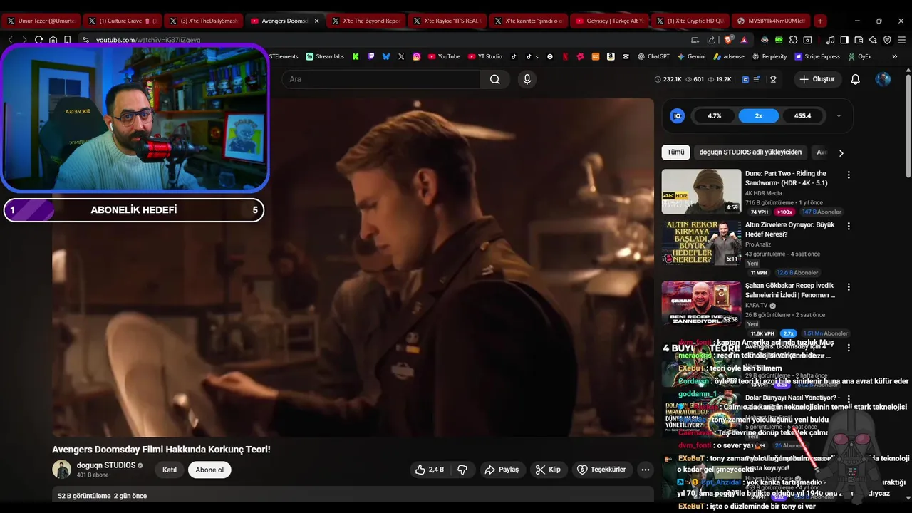The image size is (912, 513).
Task: Open doguqn STUDIOS channel name link
Action: click(105, 465)
